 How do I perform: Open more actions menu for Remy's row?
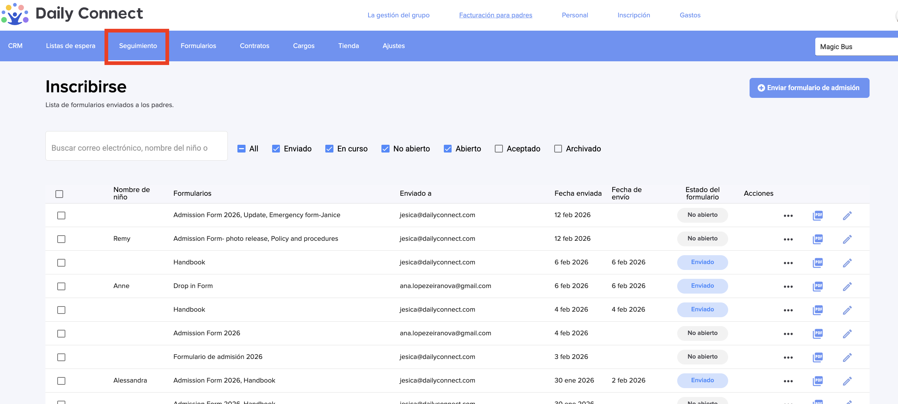coord(788,239)
